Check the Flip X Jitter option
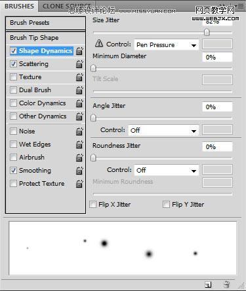This screenshot has height=291, width=246. tap(93, 205)
